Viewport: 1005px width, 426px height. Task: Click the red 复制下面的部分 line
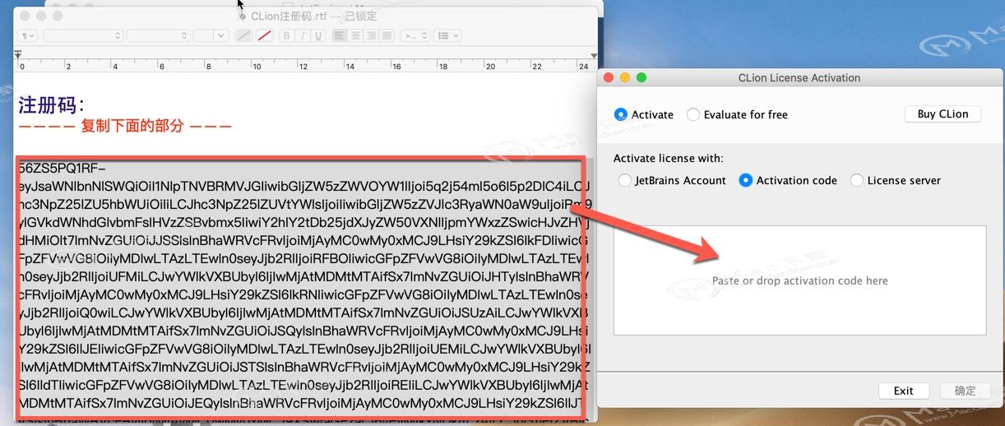(125, 127)
